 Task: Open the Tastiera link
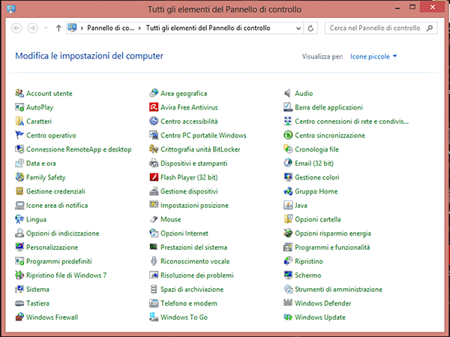point(37,303)
